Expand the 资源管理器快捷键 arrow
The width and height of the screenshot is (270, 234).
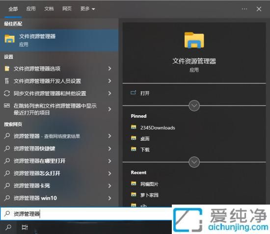(109, 149)
